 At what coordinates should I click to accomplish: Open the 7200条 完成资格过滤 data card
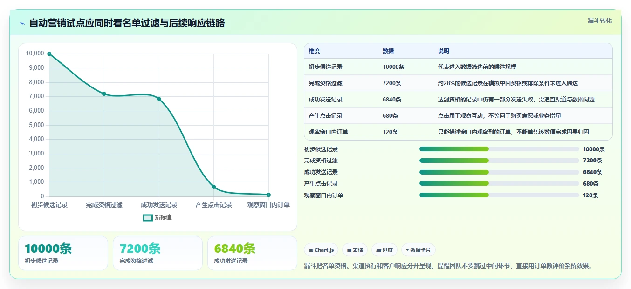[158, 253]
